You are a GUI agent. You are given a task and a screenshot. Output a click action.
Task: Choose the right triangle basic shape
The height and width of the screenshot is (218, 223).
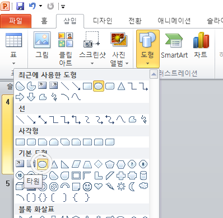65,164
